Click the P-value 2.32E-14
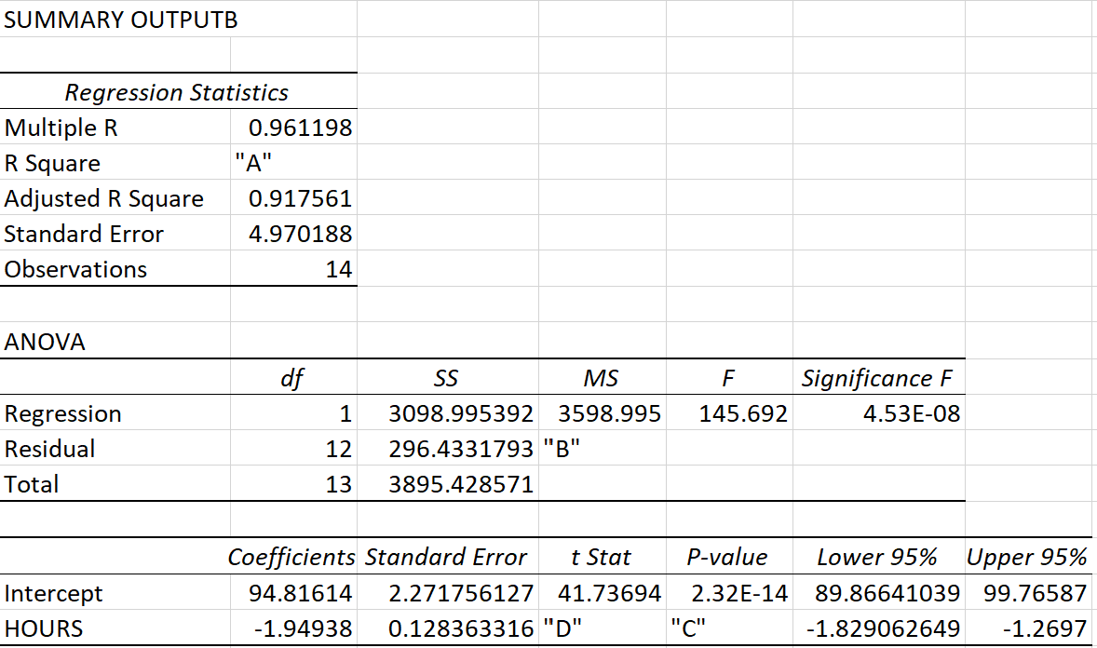 coord(739,593)
